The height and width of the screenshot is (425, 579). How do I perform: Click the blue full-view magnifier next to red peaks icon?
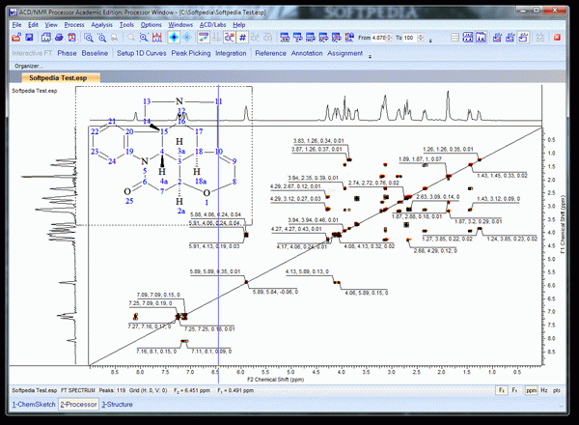[x=144, y=38]
